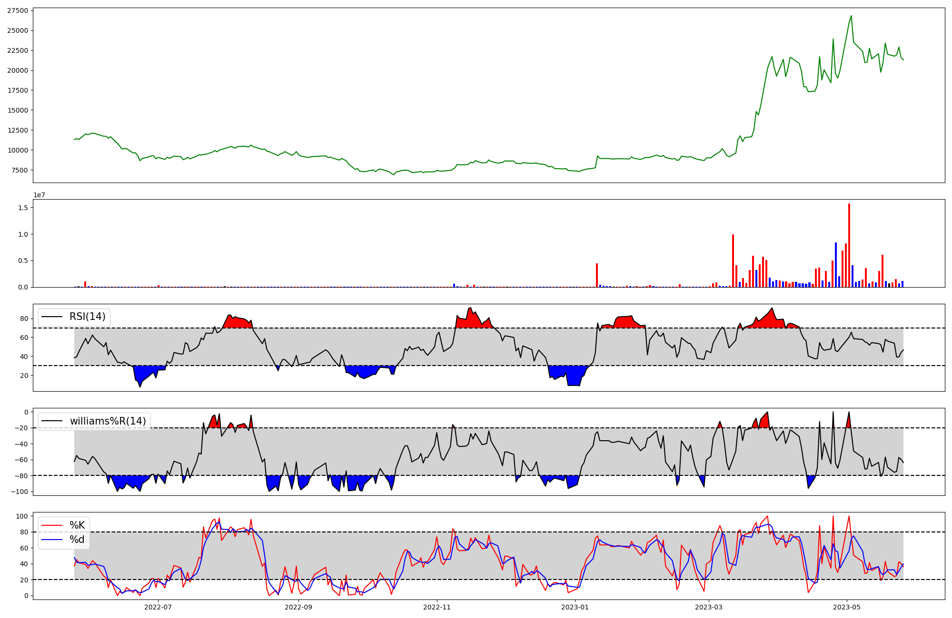The height and width of the screenshot is (618, 952).
Task: Click the 2022-11 x-axis date label
Action: pos(437,607)
